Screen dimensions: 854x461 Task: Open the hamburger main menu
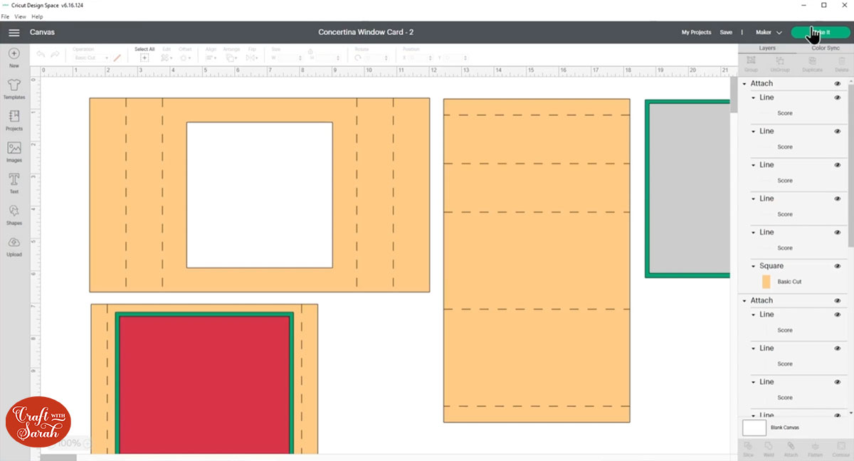[x=14, y=33]
